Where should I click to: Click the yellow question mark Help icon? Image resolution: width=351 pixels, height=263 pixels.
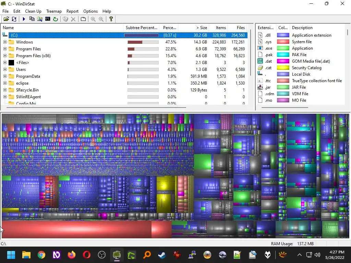coord(111,19)
